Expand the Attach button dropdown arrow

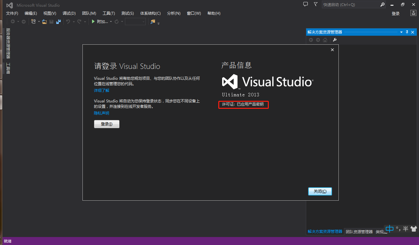pos(111,22)
